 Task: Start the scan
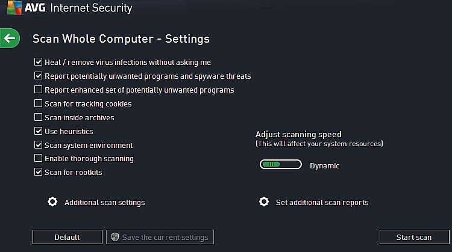click(414, 237)
